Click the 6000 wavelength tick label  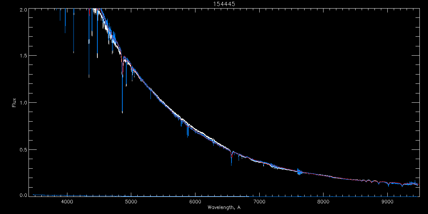tap(195, 202)
